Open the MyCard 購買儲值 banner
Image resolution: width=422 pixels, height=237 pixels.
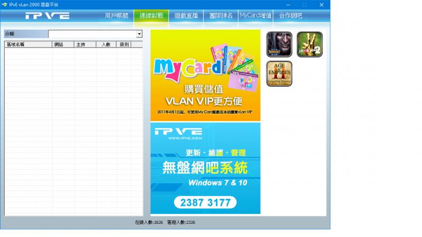click(x=205, y=75)
